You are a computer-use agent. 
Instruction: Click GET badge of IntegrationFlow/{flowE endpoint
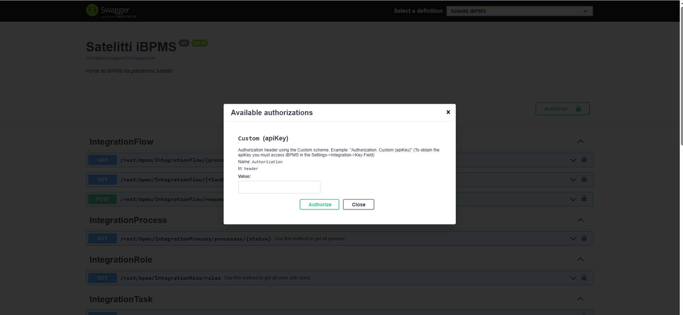point(103,180)
